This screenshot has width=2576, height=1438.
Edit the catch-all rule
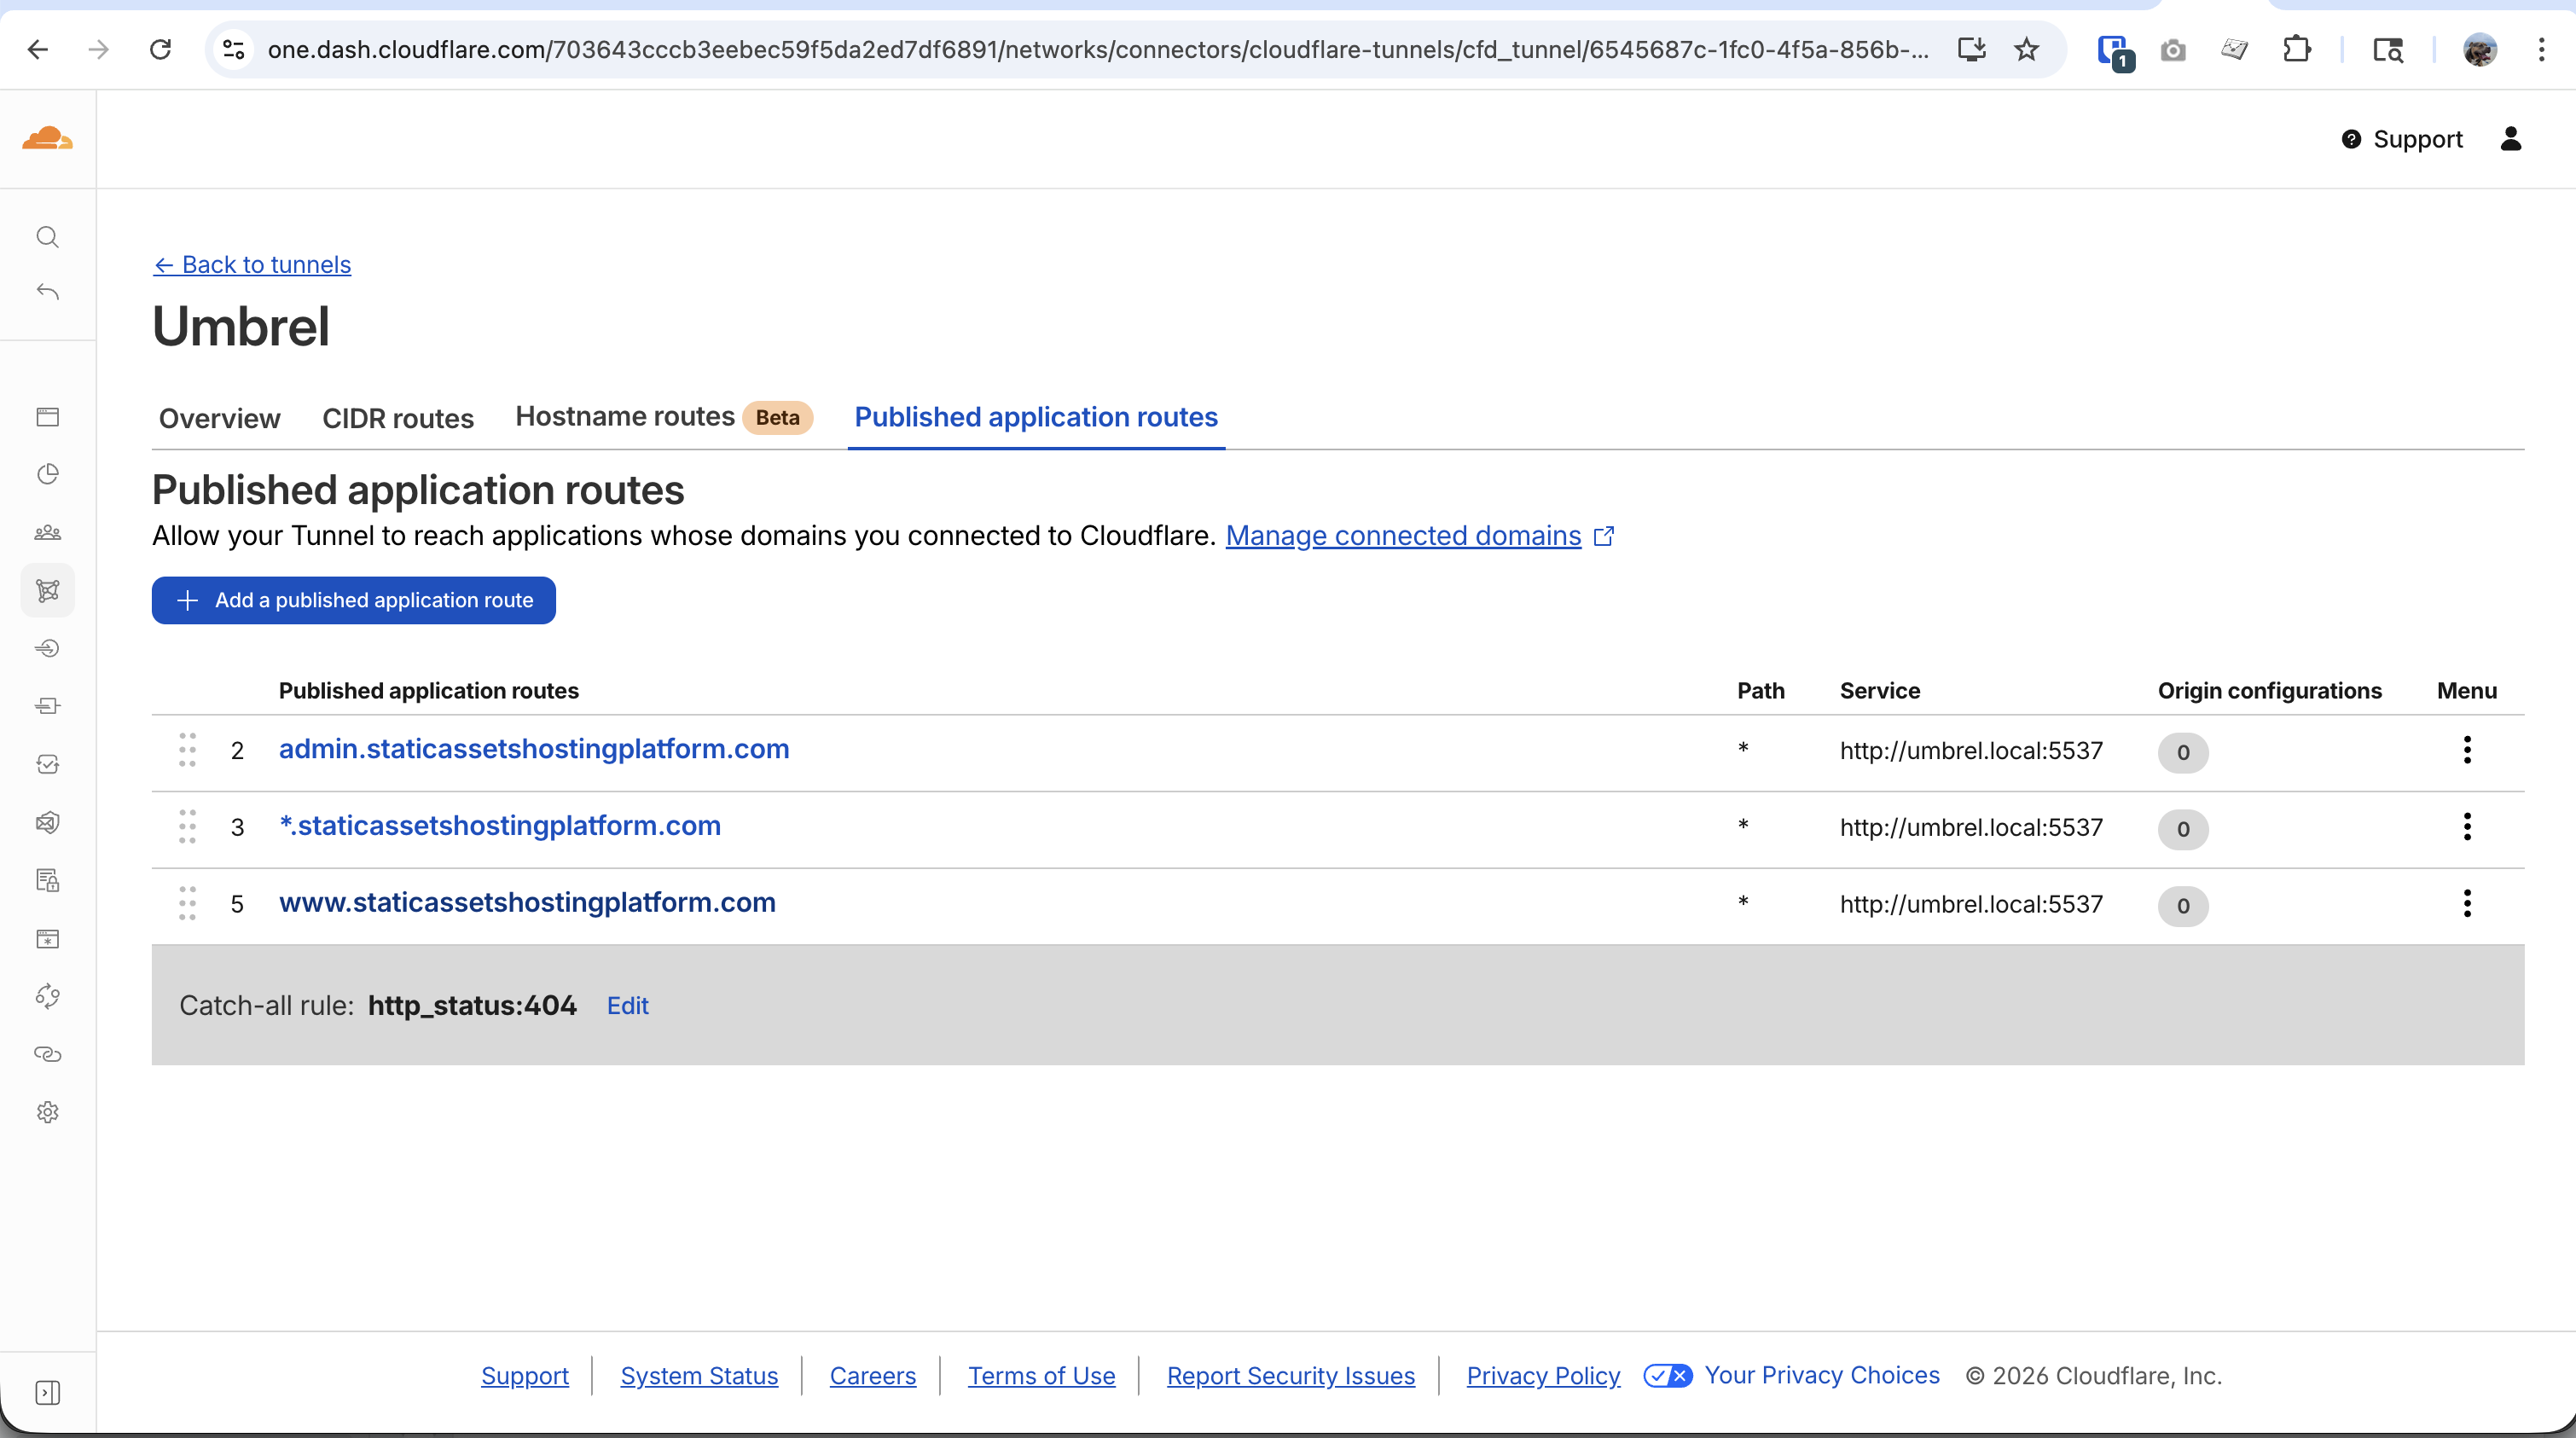coord(627,1005)
